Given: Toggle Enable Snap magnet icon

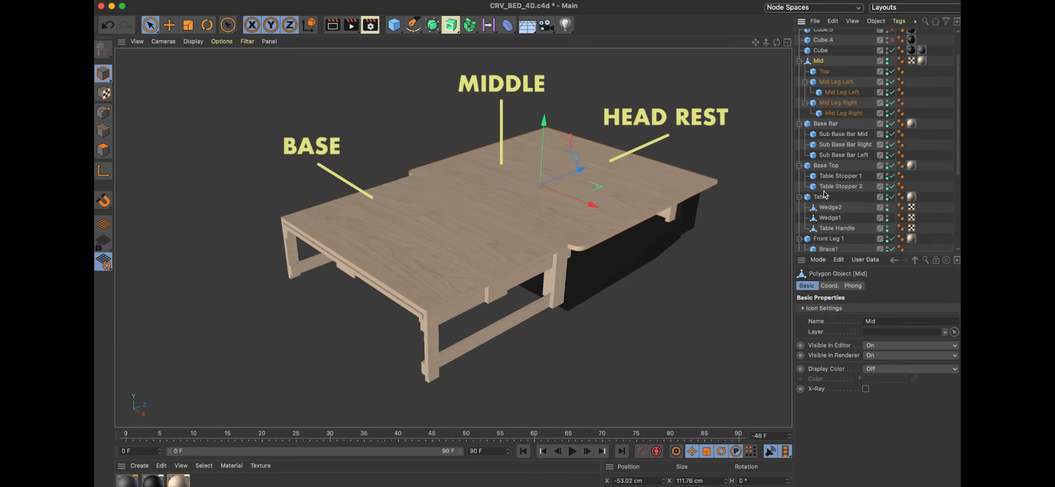Looking at the screenshot, I should [x=104, y=200].
